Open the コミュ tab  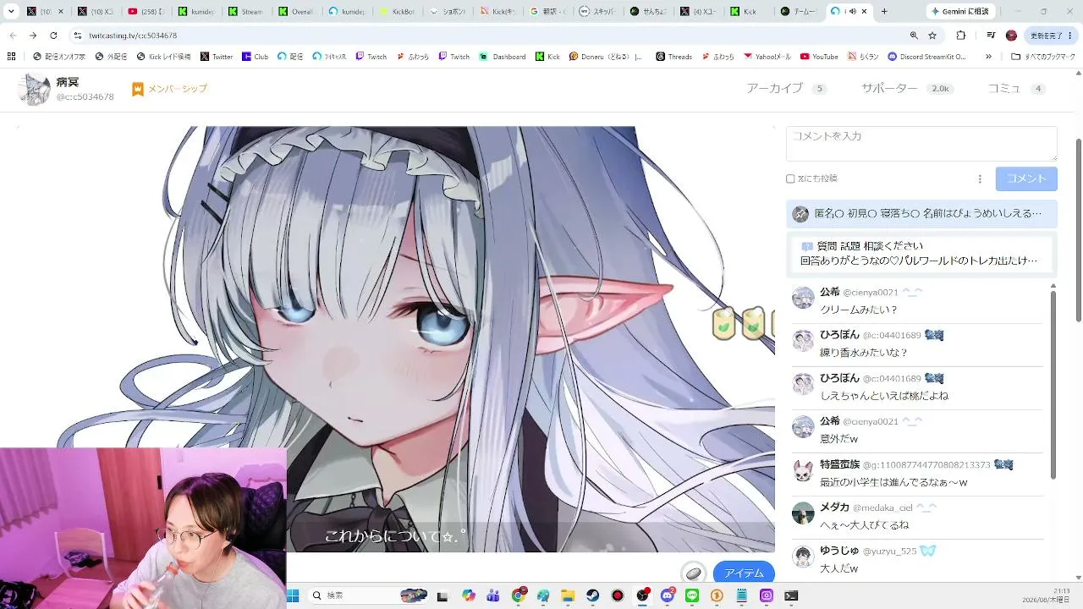1016,89
